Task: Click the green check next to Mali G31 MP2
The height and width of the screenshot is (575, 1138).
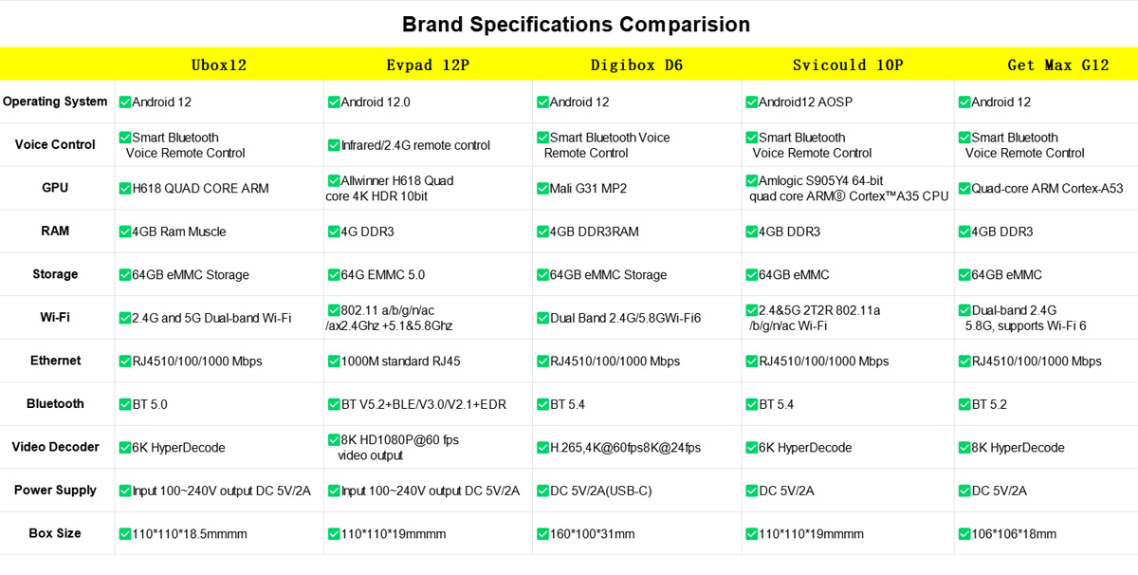Action: (x=542, y=189)
